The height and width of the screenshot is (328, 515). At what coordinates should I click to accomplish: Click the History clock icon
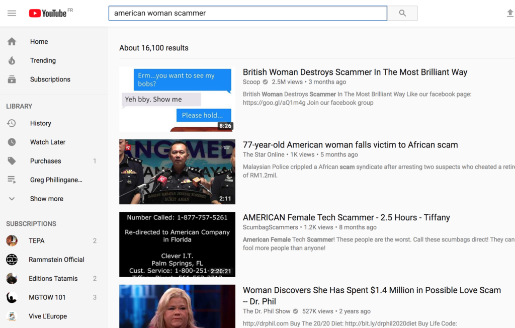(12, 123)
